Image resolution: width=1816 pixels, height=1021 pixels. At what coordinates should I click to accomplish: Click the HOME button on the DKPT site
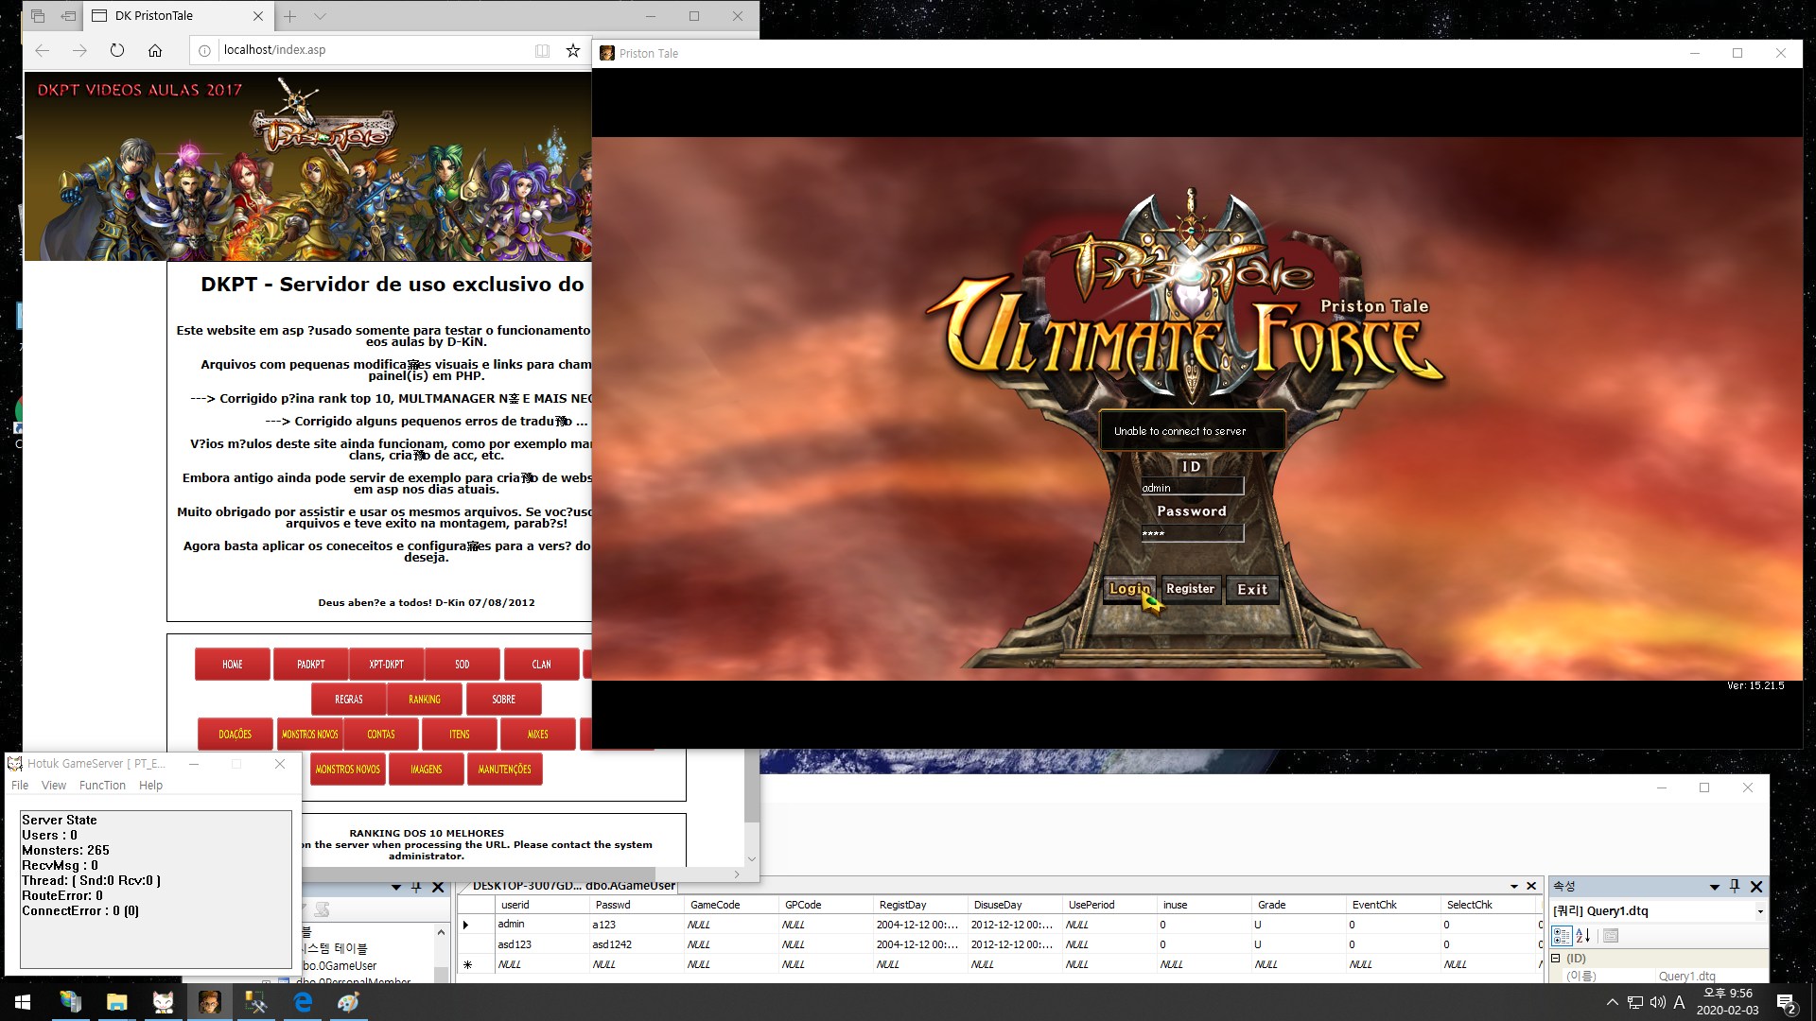[x=233, y=665]
